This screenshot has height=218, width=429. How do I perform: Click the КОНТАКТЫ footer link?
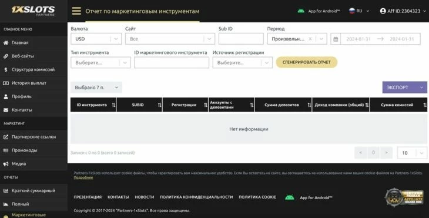click(x=118, y=197)
